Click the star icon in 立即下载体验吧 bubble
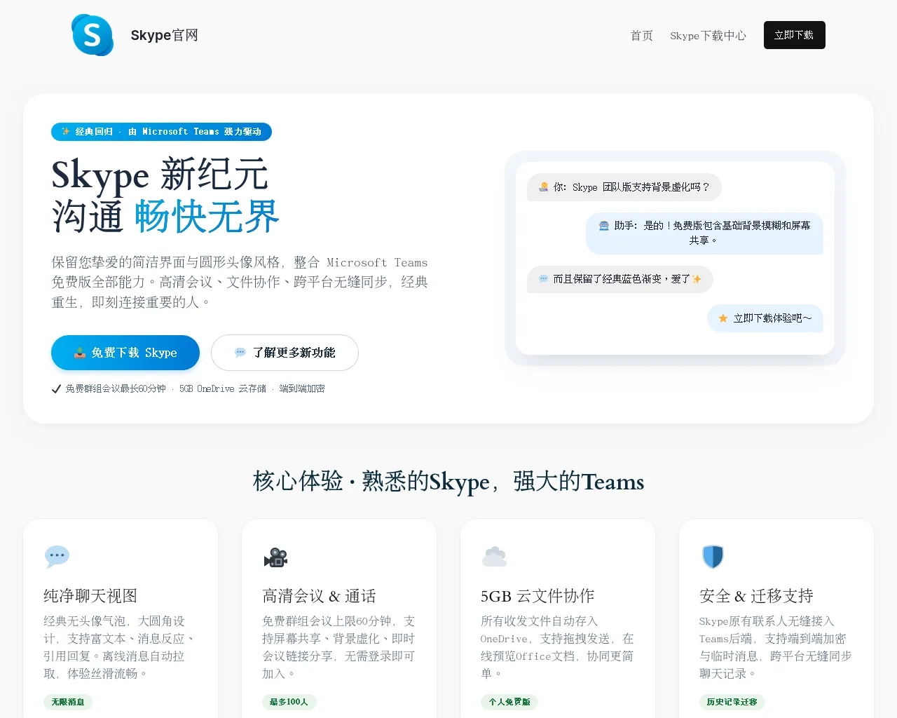 (723, 318)
